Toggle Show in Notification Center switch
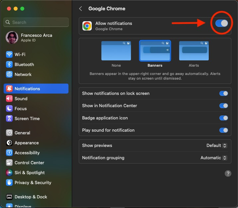Viewport: 238px width, 208px height. [x=223, y=106]
